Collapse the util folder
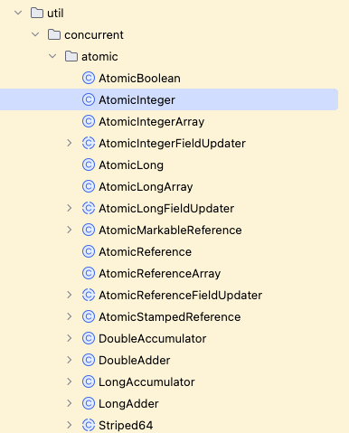Screen dimensions: 349x433 pyautogui.click(x=18, y=13)
